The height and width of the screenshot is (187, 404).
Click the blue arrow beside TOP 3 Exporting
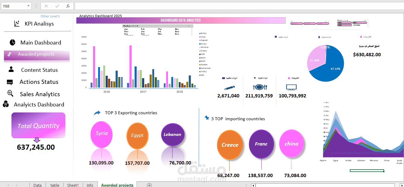tap(97, 113)
